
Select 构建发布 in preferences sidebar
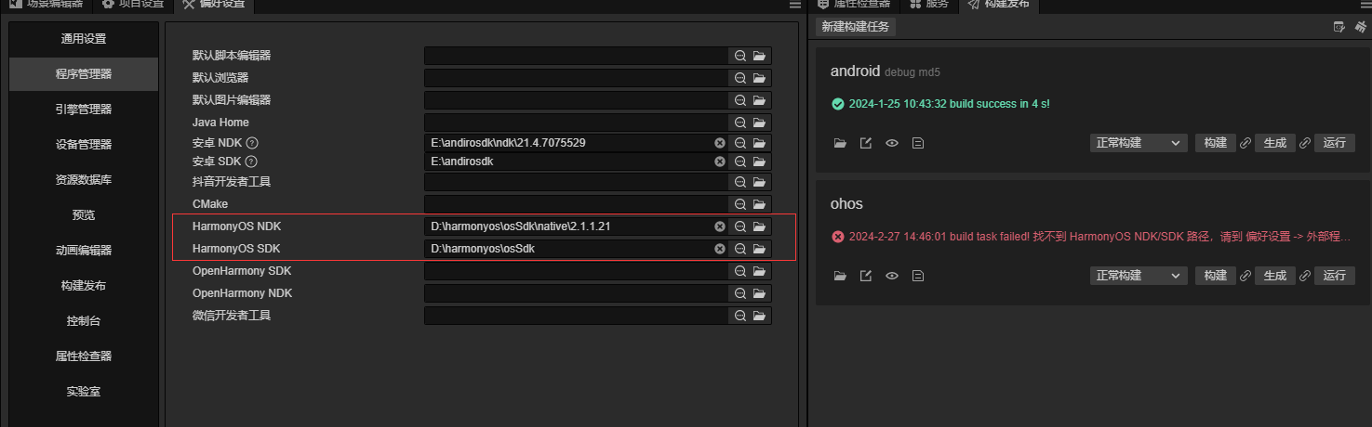pyautogui.click(x=84, y=286)
